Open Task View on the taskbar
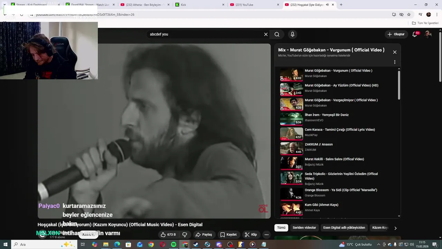The height and width of the screenshot is (249, 442). click(x=83, y=245)
